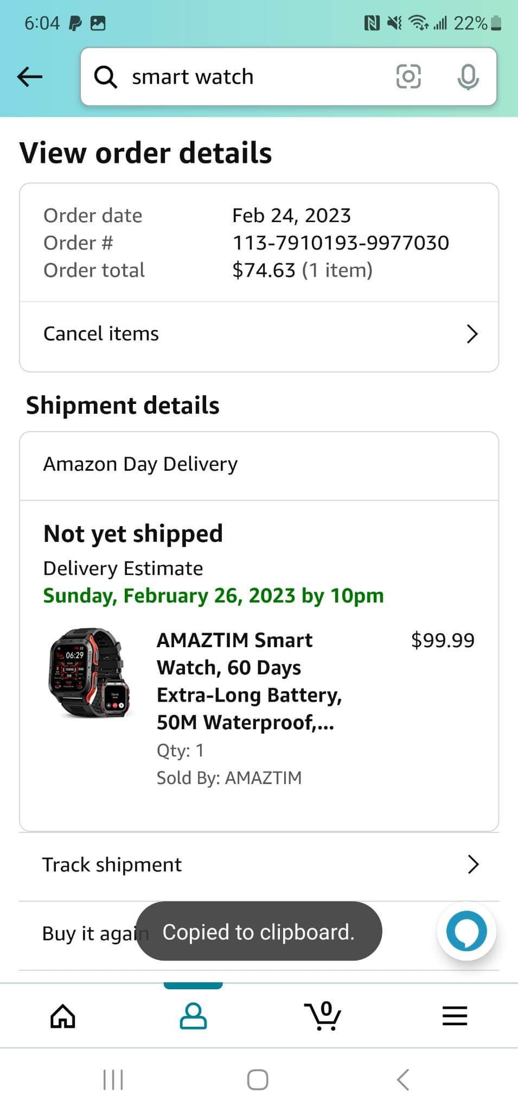Expand Track shipment chevron
Screen dimensions: 518x1112
click(473, 864)
